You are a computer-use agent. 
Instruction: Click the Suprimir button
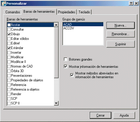click(x=120, y=44)
